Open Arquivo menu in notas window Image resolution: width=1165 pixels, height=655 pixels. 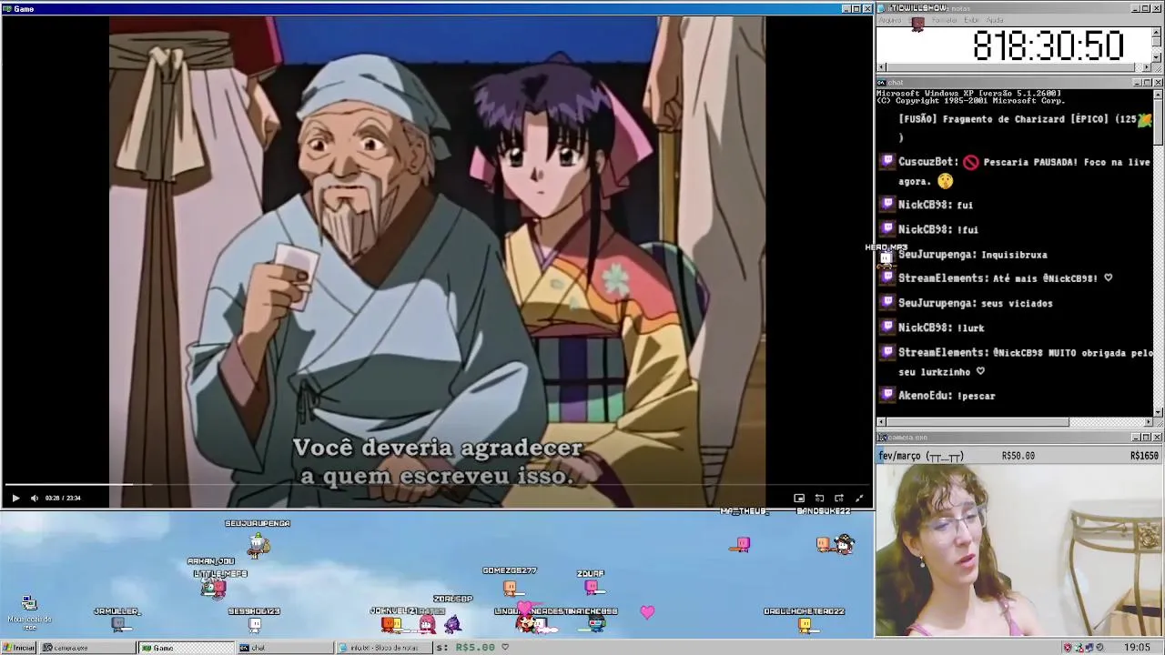click(x=890, y=20)
